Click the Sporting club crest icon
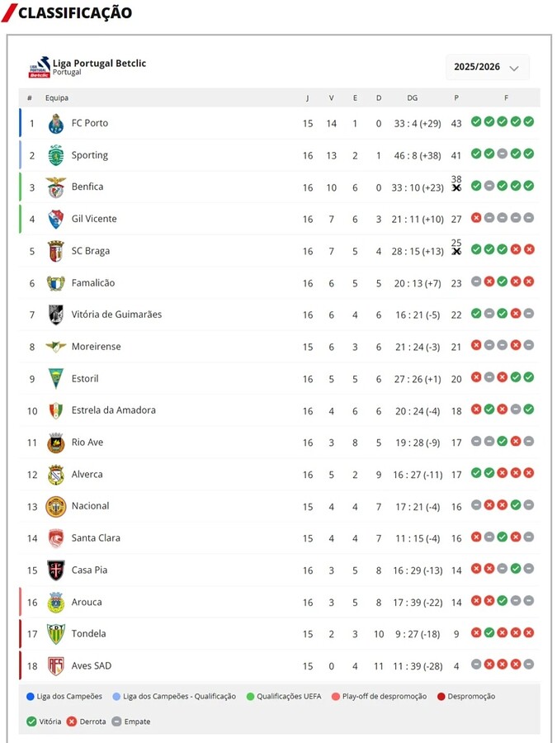 pos(56,155)
